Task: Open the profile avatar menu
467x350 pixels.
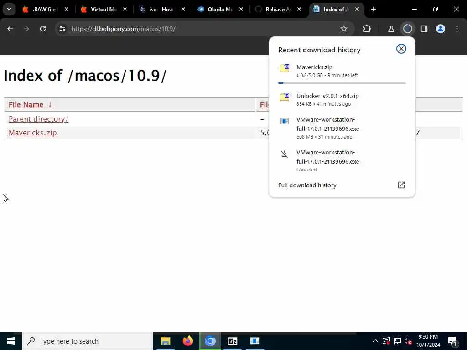Action: (x=441, y=29)
